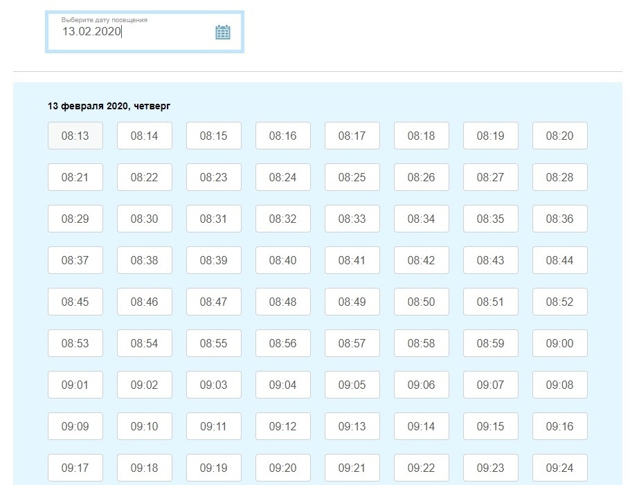Select the 08:59 time slot
639x485 pixels.
[491, 343]
